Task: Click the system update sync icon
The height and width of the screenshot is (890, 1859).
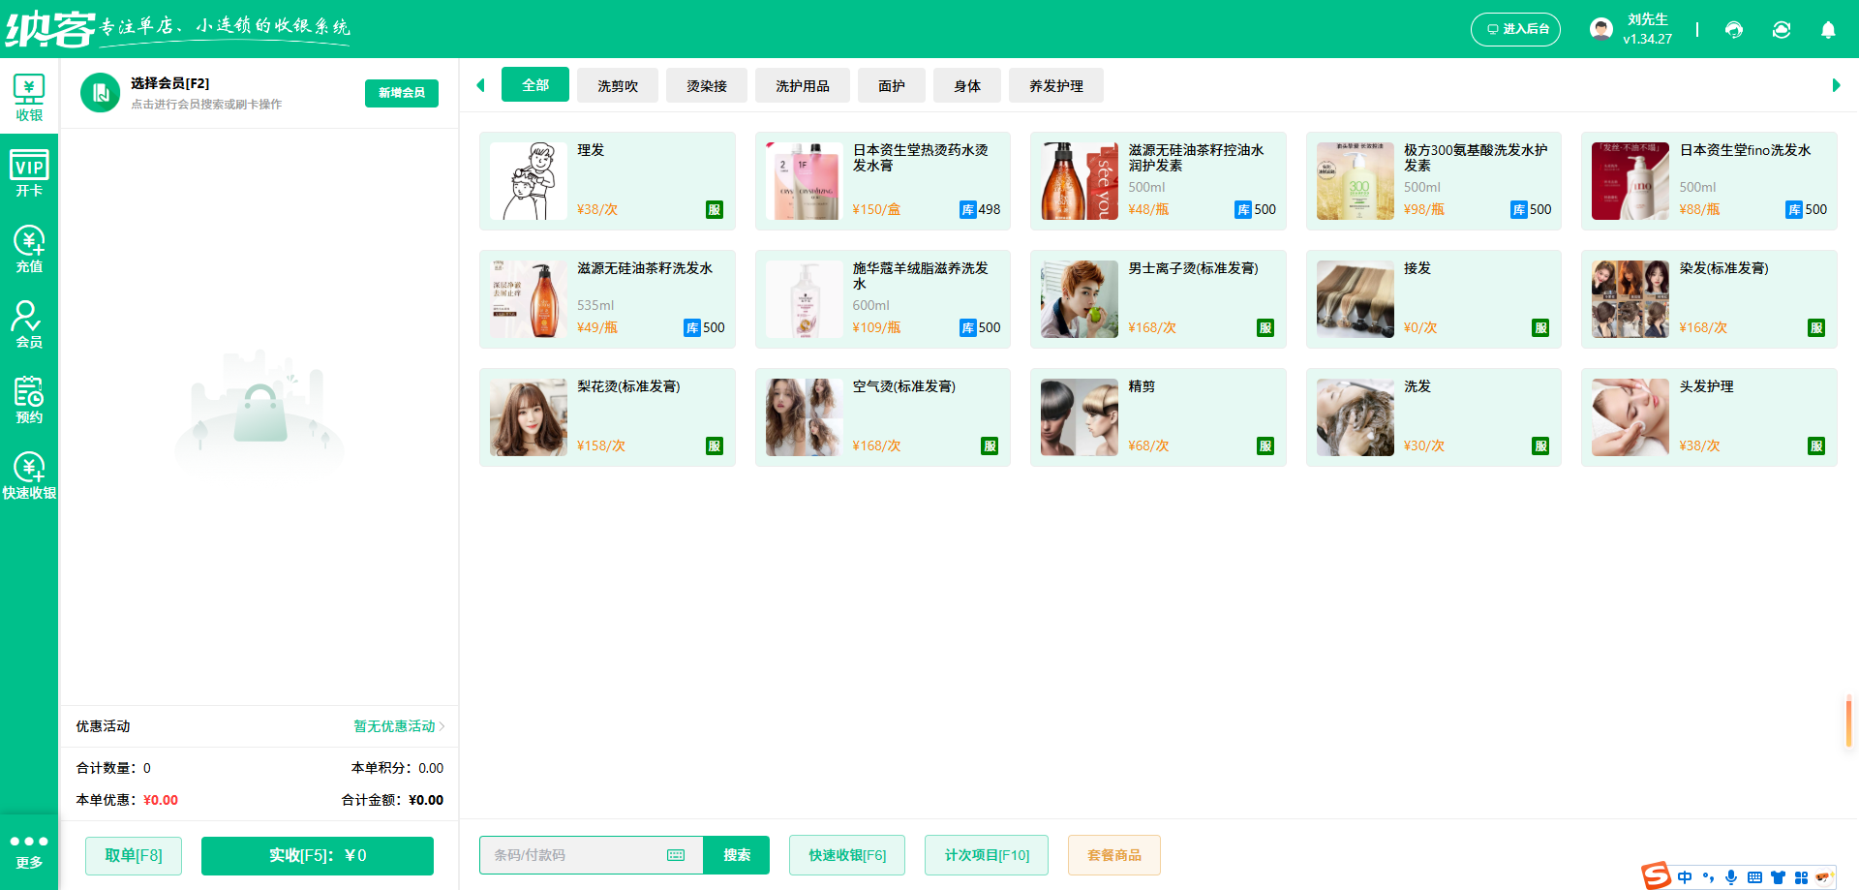Action: (x=1782, y=30)
